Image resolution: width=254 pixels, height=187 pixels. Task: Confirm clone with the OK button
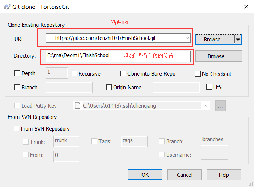click(x=145, y=175)
